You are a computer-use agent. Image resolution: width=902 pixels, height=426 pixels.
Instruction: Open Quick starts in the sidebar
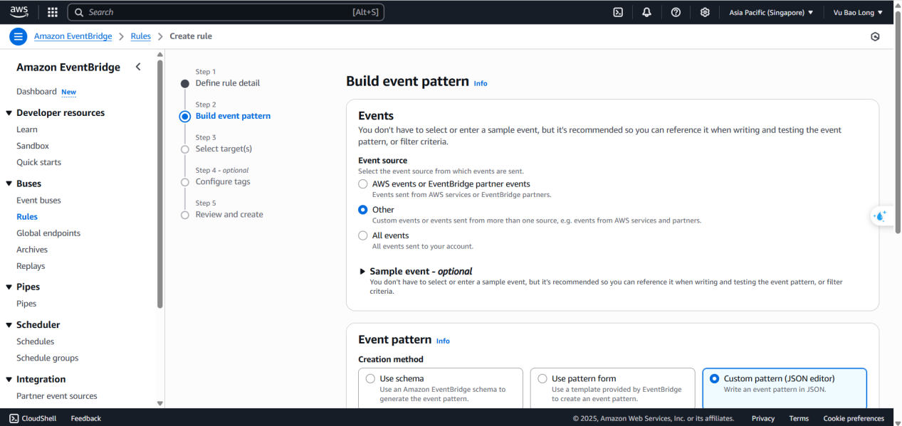39,162
